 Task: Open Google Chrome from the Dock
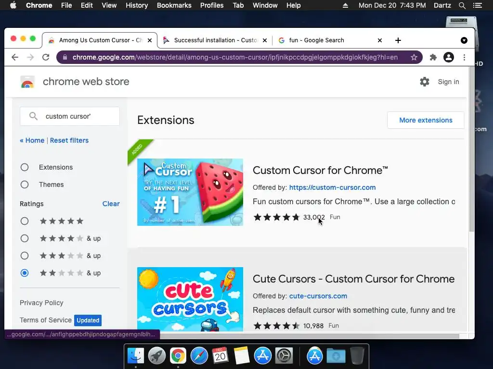tap(178, 356)
